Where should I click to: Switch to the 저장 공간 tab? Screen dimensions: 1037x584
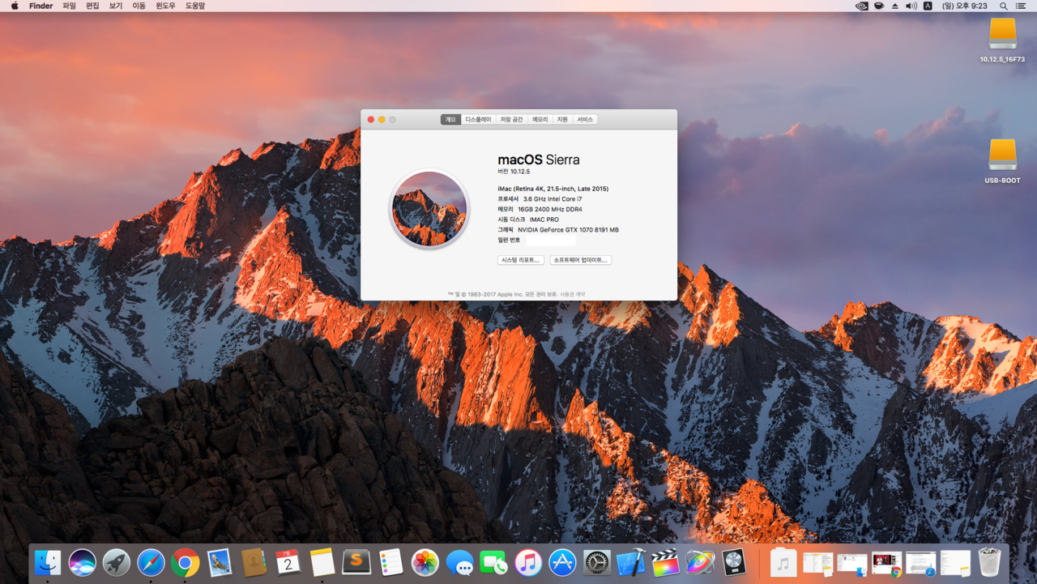coord(511,119)
